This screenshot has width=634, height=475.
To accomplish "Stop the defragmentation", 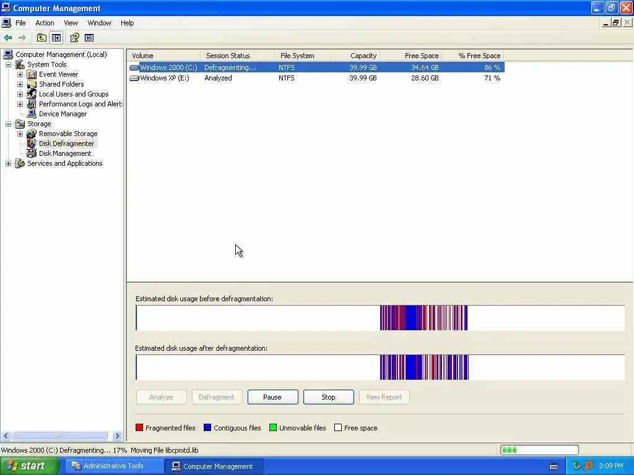I will 328,397.
